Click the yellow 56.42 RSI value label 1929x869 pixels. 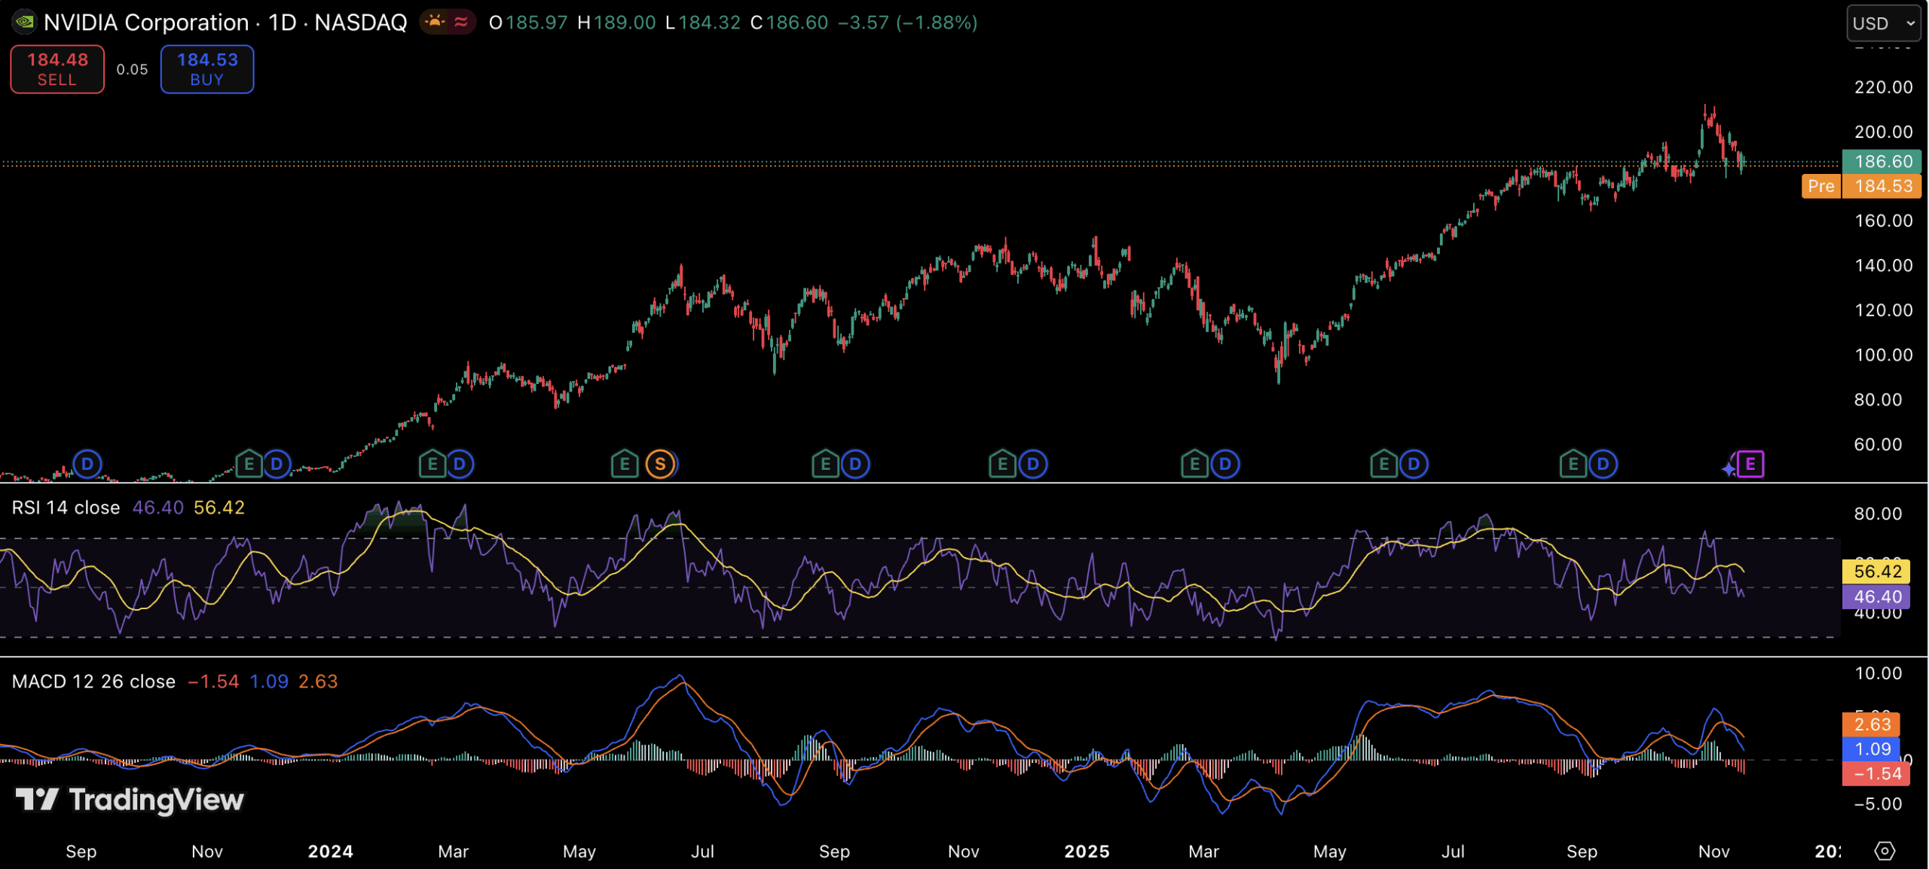1877,571
